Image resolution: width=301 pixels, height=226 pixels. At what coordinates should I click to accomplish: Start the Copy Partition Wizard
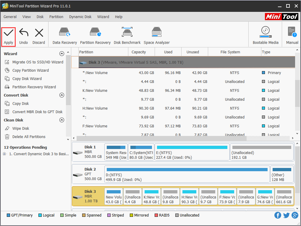pyautogui.click(x=27, y=70)
